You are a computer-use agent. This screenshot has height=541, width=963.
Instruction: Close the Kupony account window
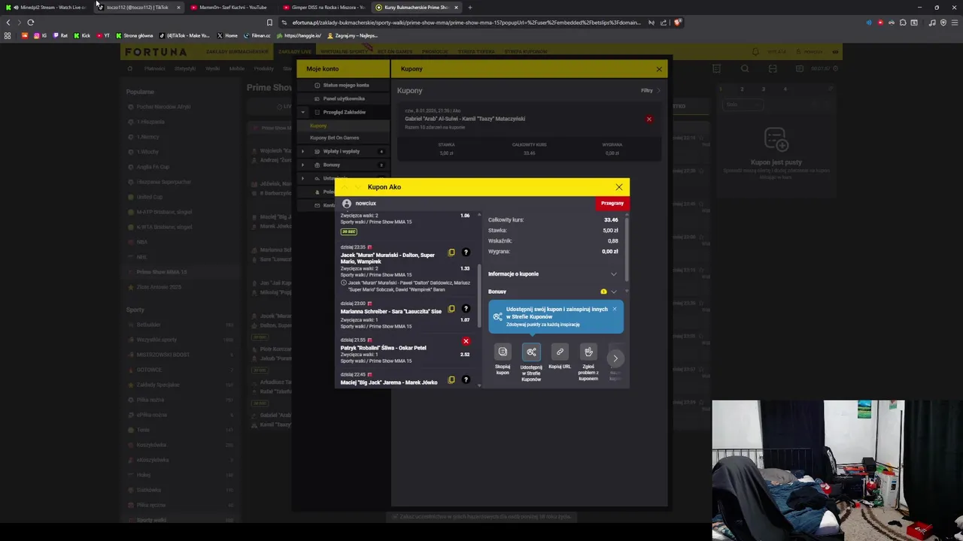659,69
